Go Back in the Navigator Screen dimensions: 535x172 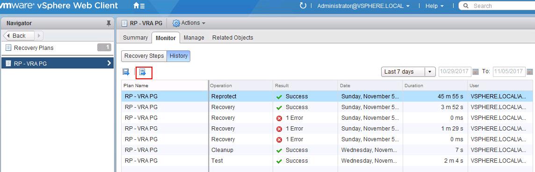19,36
